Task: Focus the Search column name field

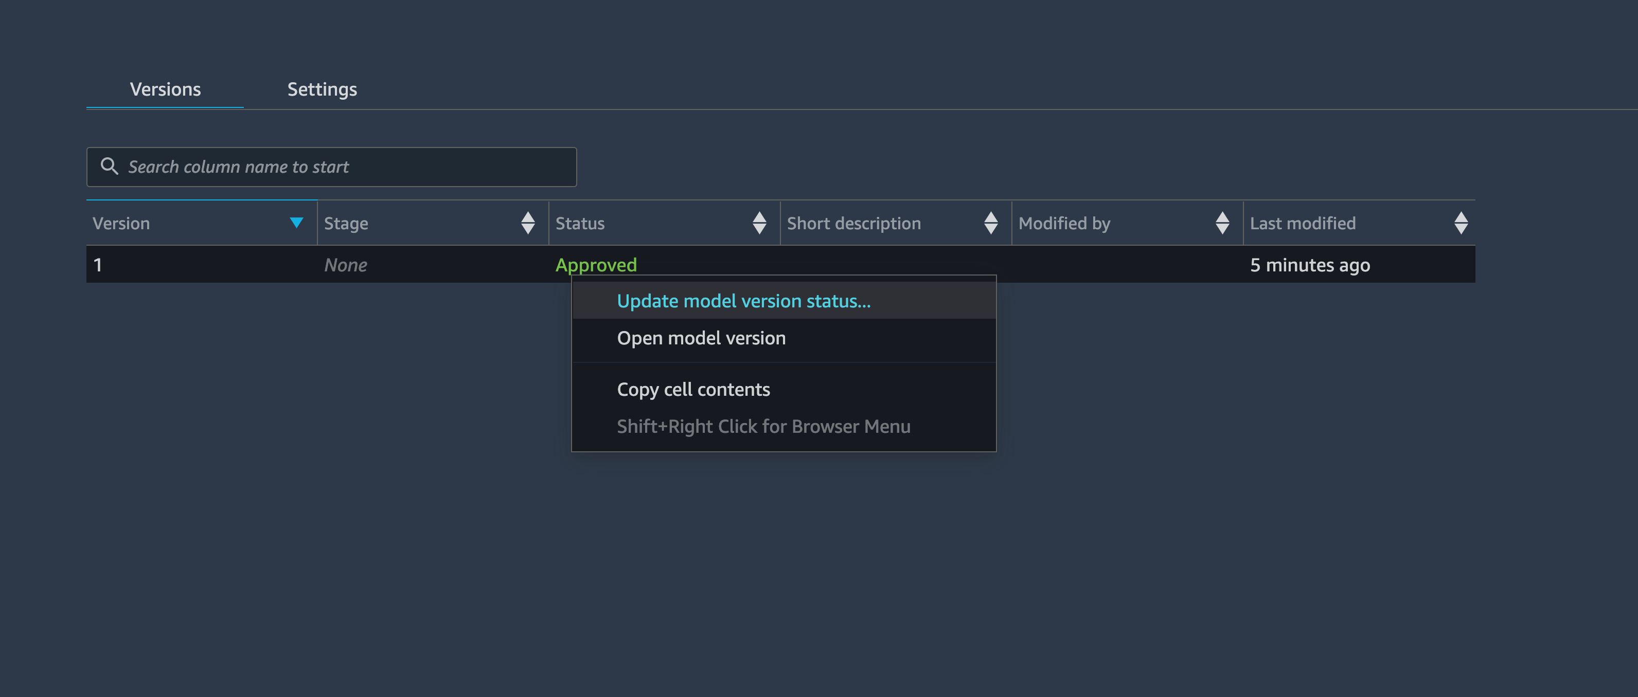Action: click(x=343, y=167)
